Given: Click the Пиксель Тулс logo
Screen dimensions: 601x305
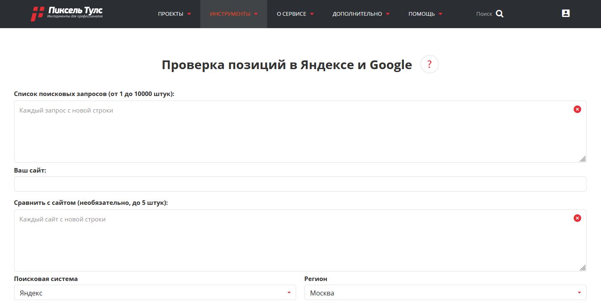Looking at the screenshot, I should click(x=67, y=14).
